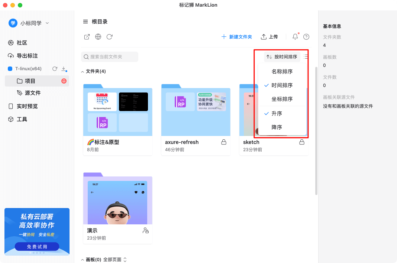Screen dimensions: 397x263
Task: Click the 新建文件夹 new folder button
Action: coord(237,36)
